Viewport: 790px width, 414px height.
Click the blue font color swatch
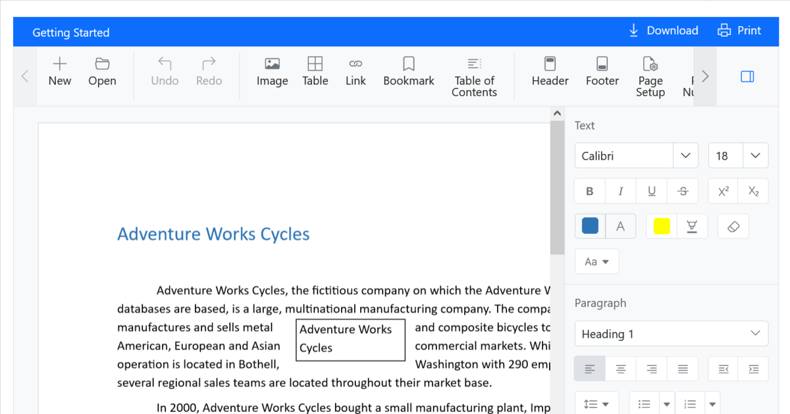591,226
